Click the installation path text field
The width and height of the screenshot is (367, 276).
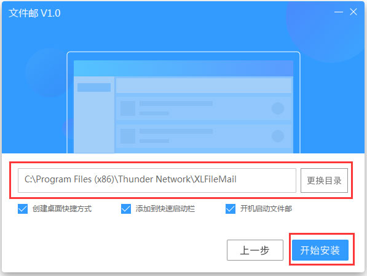tap(157, 181)
